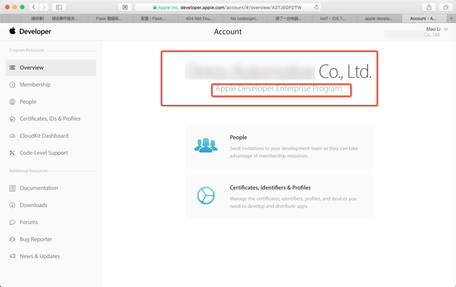Click the Developer wordmark in header
456x287 pixels.
[x=35, y=31]
